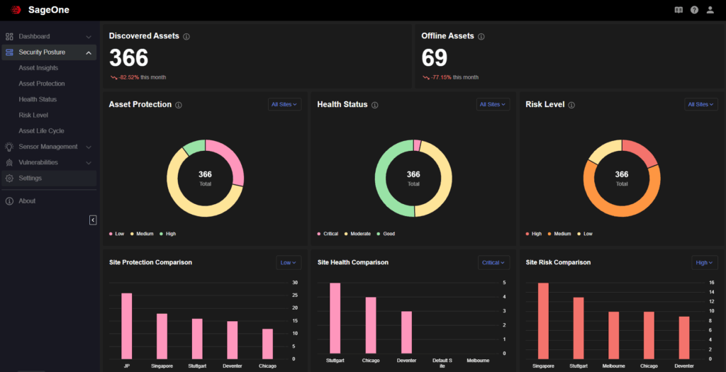This screenshot has height=372, width=726.
Task: Toggle the Critical legend in Health Status
Action: (x=328, y=233)
